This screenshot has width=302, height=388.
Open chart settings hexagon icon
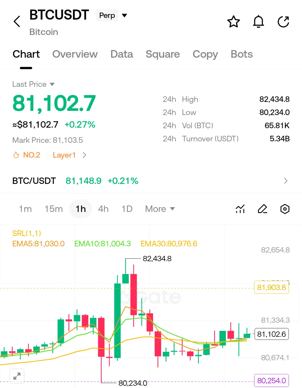point(285,209)
